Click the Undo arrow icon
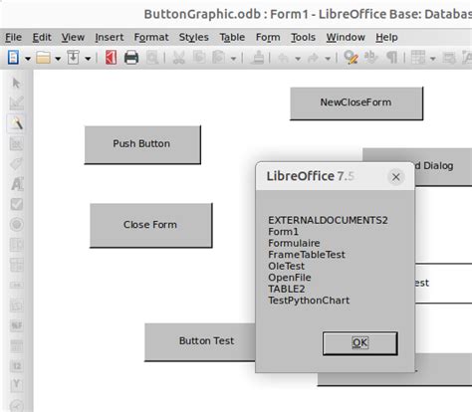This screenshot has height=412, width=472. 283,58
